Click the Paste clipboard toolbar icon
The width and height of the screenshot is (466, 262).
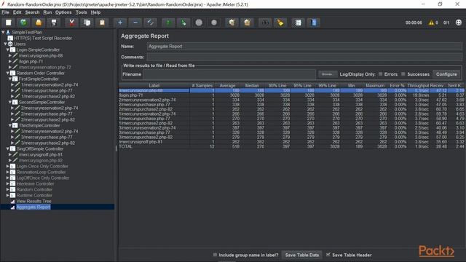point(102,23)
